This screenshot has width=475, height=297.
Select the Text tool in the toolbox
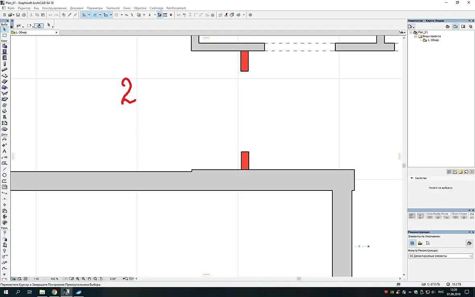[x=4, y=151]
